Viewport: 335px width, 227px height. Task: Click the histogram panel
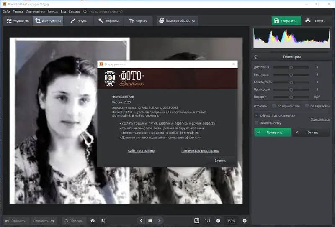[x=291, y=38]
